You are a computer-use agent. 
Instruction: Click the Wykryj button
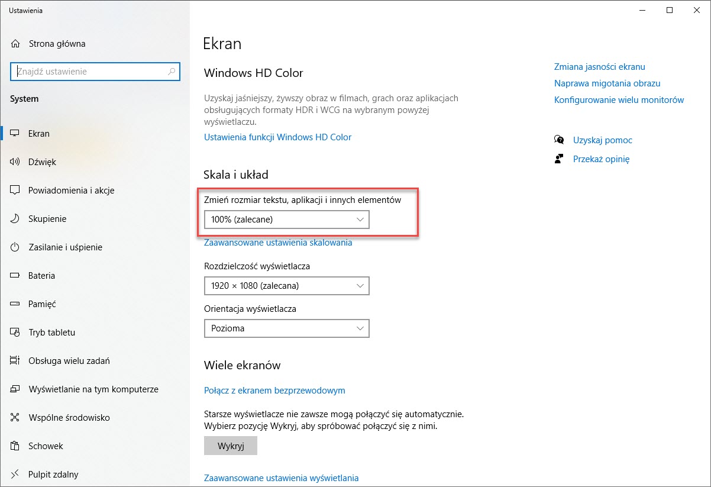pos(231,446)
